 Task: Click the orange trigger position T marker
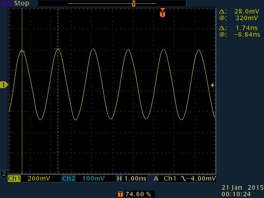pyautogui.click(x=163, y=14)
